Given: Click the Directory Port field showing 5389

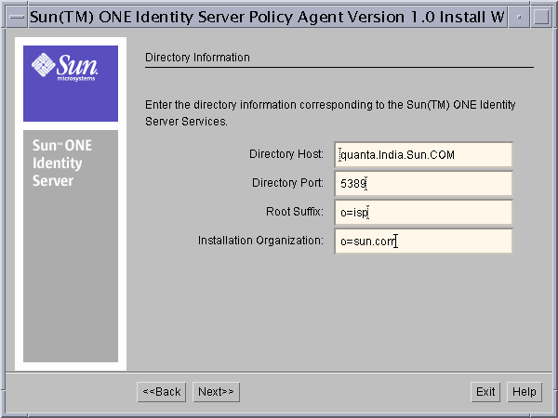Looking at the screenshot, I should pos(423,183).
